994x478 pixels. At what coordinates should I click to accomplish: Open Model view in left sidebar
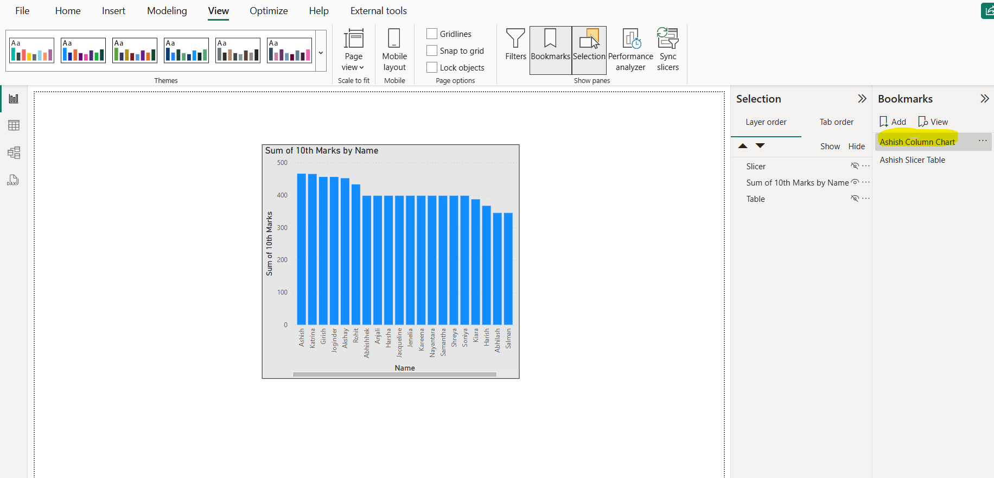pyautogui.click(x=14, y=152)
